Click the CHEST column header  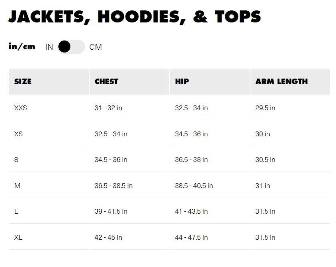[x=106, y=81]
